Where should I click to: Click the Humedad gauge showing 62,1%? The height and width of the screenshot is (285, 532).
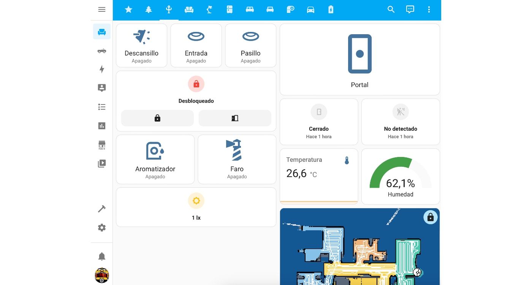point(401,177)
